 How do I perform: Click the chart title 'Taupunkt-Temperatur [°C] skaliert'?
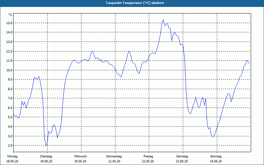click(135, 3)
